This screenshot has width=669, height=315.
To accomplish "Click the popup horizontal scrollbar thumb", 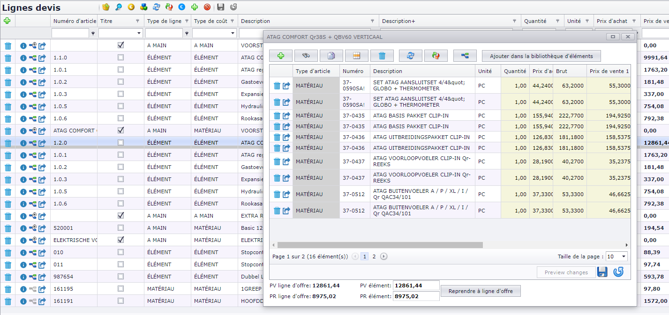I will point(380,245).
